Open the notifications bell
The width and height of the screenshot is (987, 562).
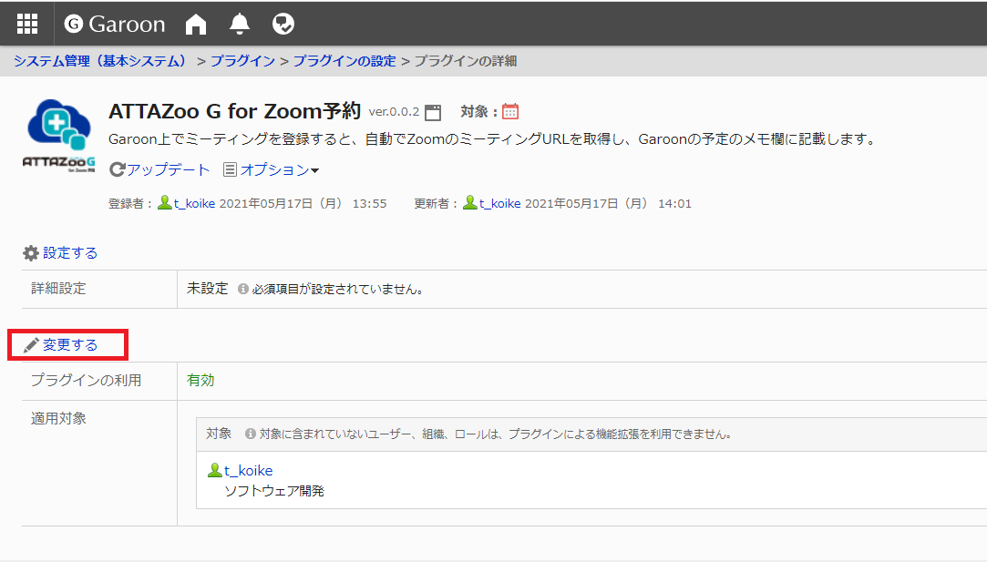(240, 24)
